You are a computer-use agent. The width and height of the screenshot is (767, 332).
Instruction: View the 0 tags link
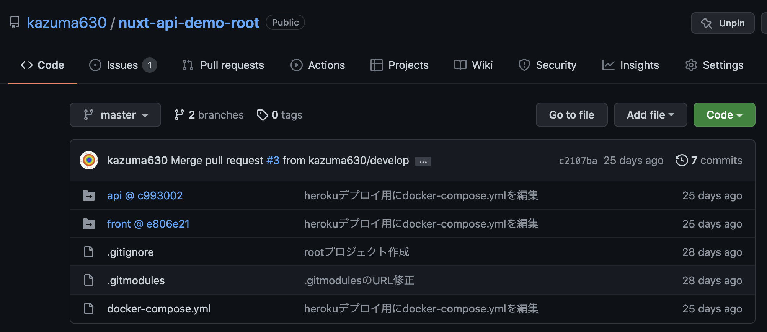pyautogui.click(x=280, y=115)
